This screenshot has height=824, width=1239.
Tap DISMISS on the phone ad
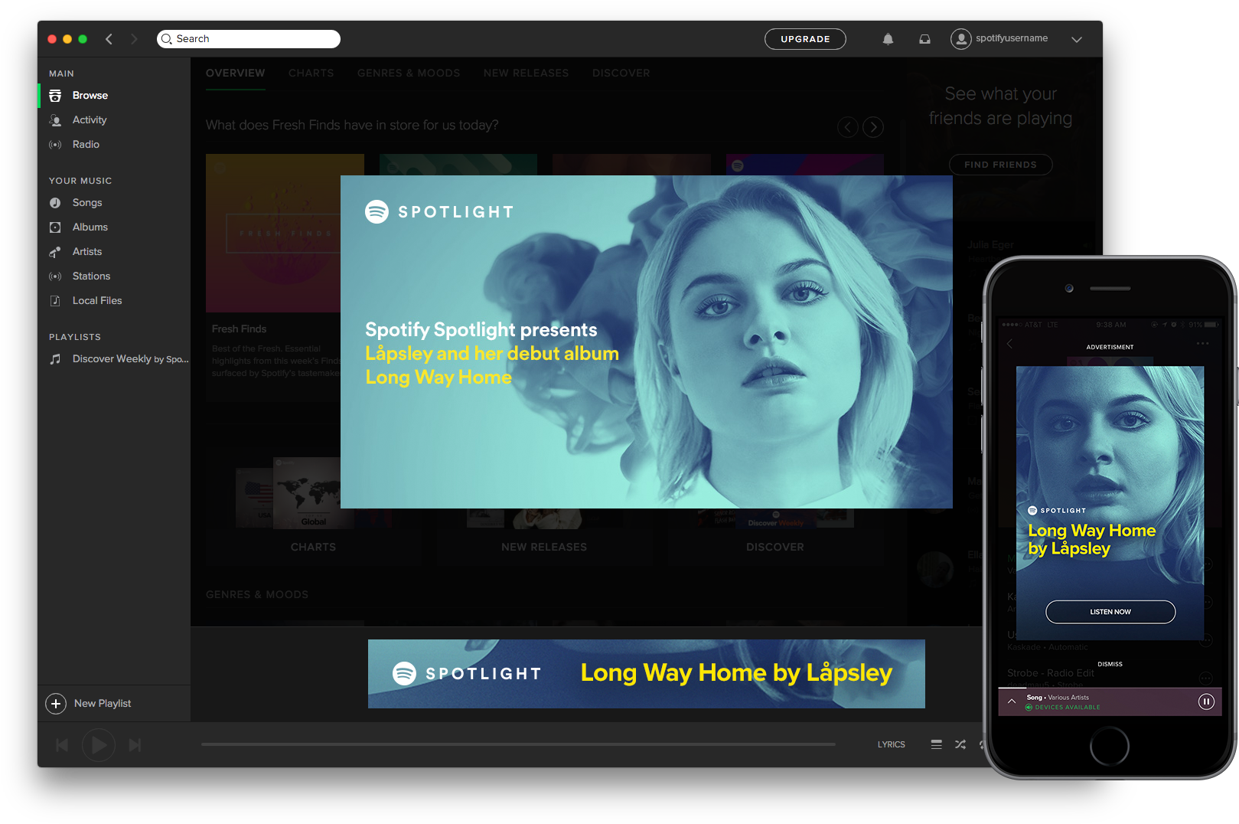(x=1110, y=665)
